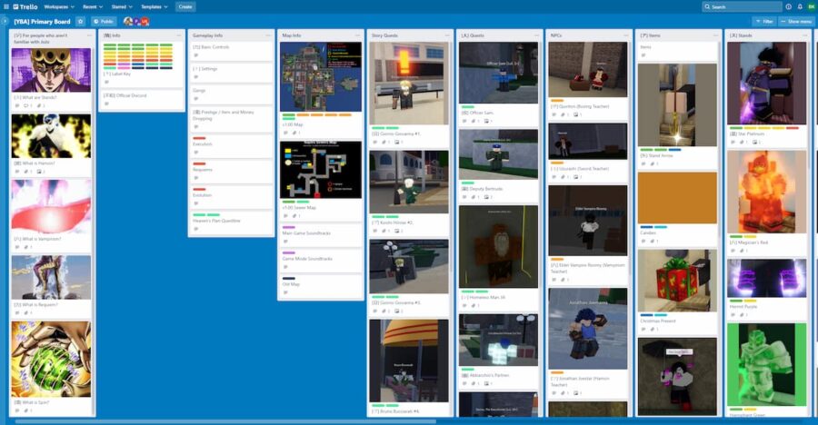Open the BK account avatar menu
This screenshot has height=425, width=818.
812,6
